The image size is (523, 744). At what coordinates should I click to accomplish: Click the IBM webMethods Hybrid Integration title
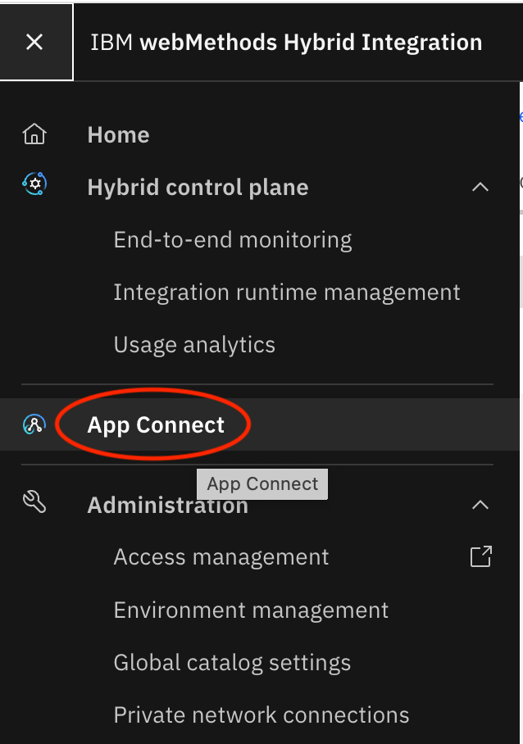[x=288, y=42]
